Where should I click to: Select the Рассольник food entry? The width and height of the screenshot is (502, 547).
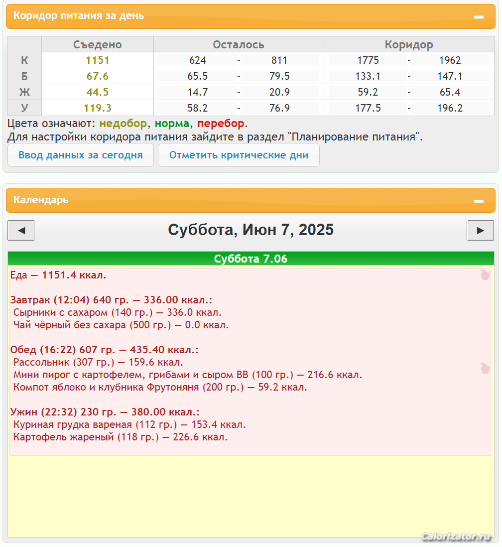[98, 362]
